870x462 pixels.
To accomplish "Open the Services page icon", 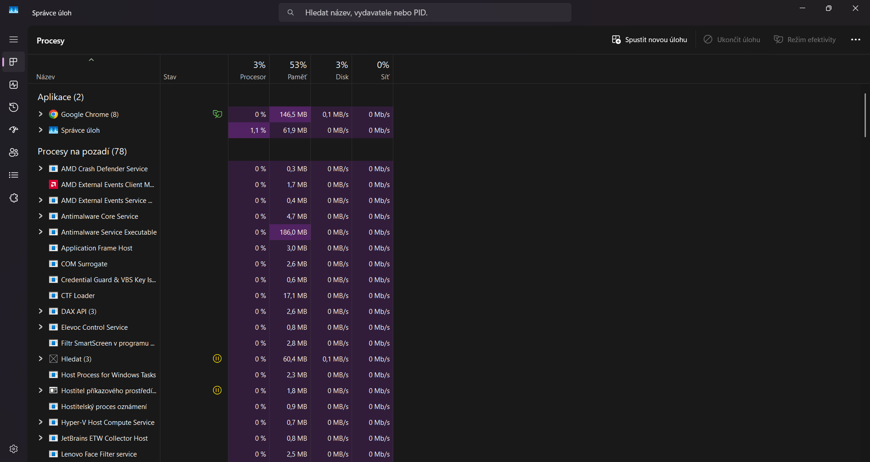I will tap(14, 198).
